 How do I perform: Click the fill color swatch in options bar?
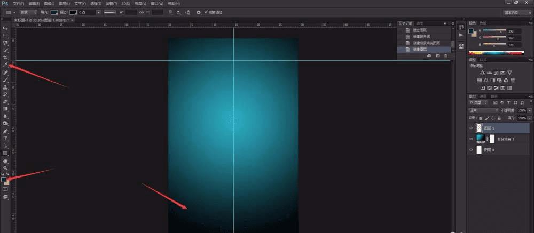pyautogui.click(x=54, y=12)
